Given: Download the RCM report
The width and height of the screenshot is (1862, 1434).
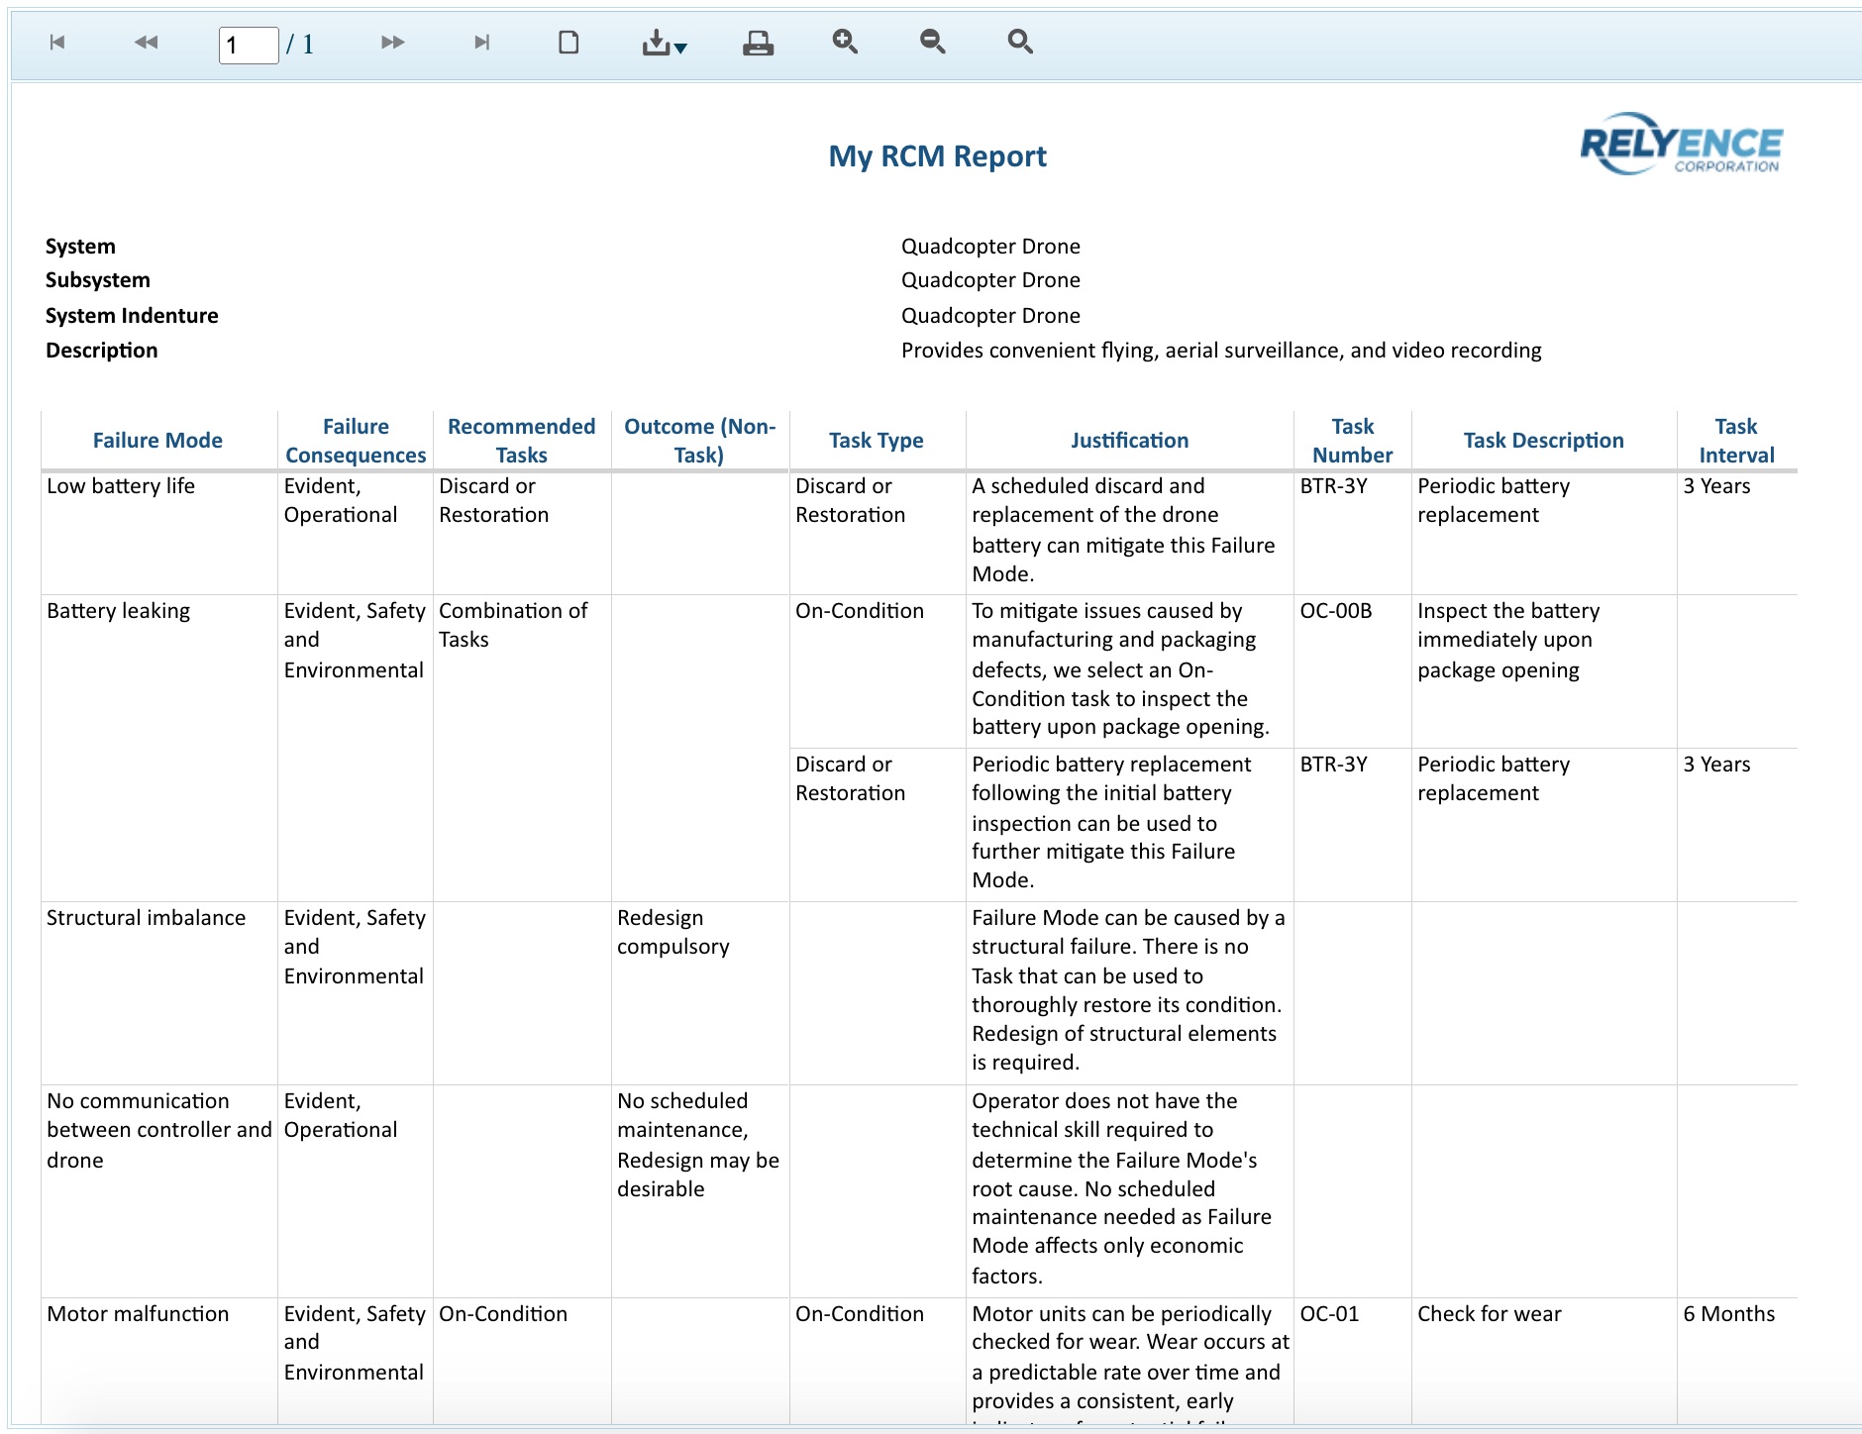Looking at the screenshot, I should (x=656, y=43).
